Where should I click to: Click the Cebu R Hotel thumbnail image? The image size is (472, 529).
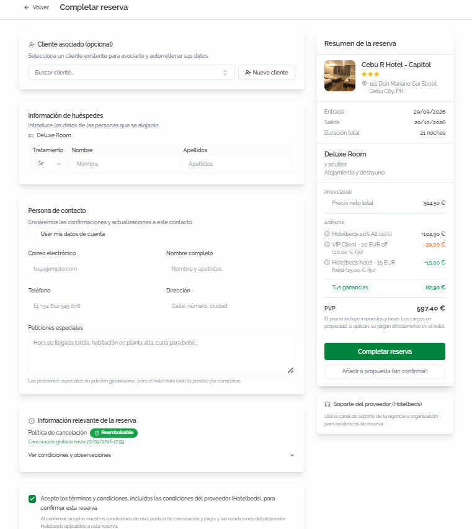click(340, 76)
